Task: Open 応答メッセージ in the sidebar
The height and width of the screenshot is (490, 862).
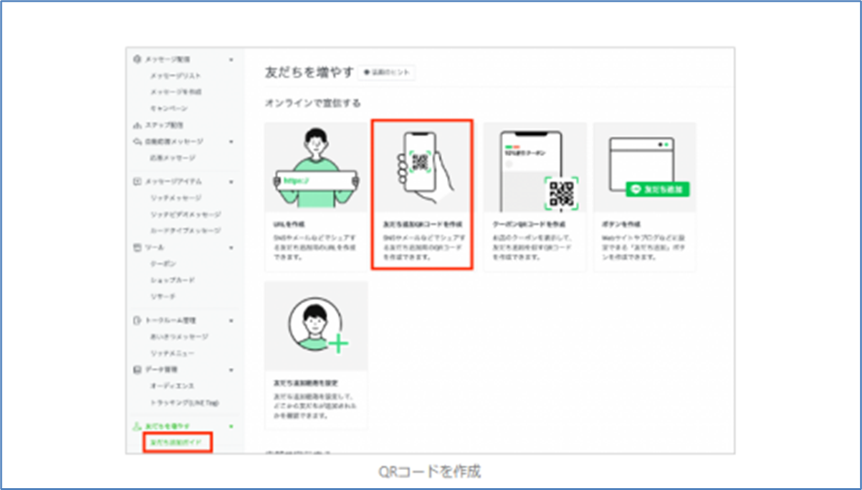Action: 173,158
